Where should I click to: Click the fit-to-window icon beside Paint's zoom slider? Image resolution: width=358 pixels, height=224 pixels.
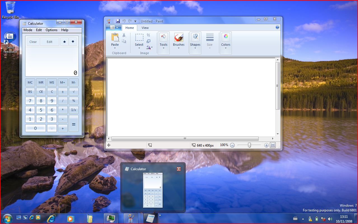[x=273, y=145]
